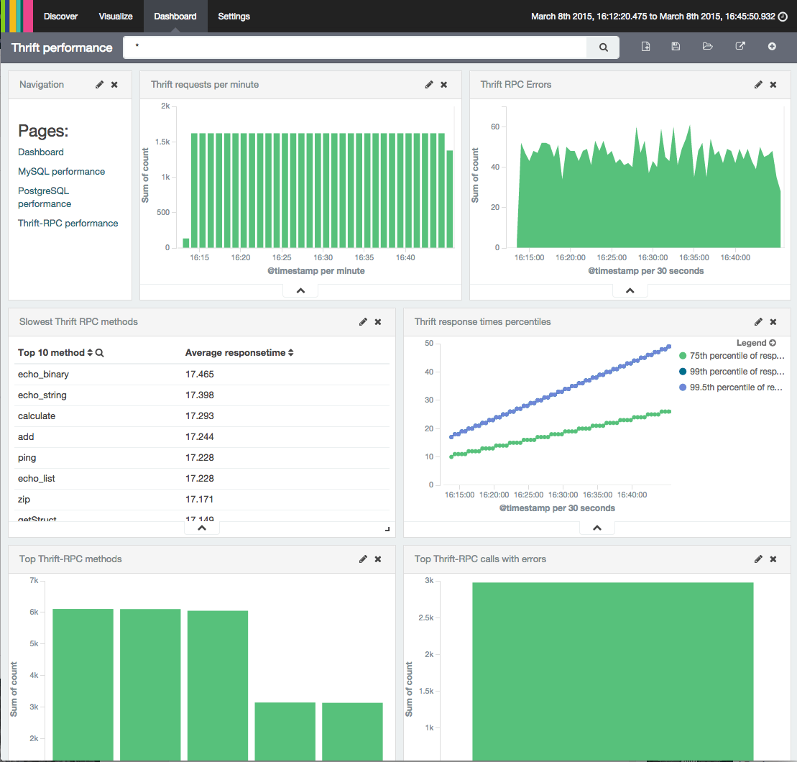
Task: Select the ping method cell
Action: point(27,457)
